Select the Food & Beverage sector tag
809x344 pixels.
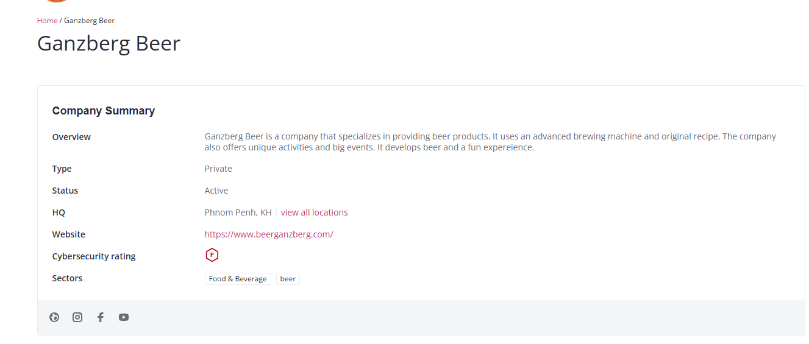[238, 279]
